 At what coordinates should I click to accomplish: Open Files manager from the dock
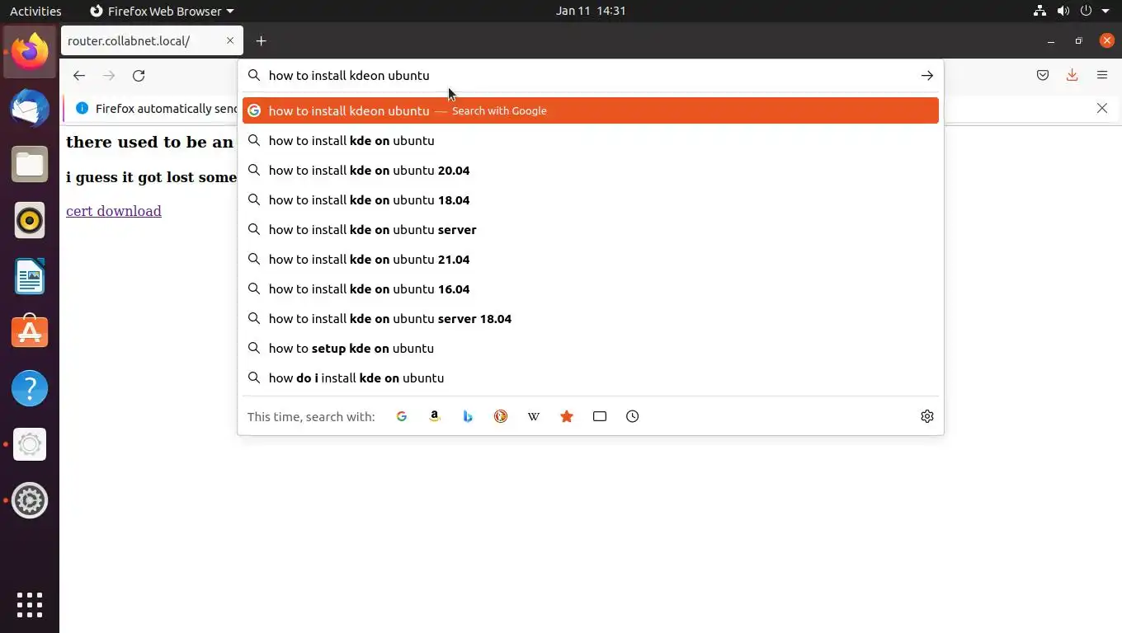(x=30, y=164)
